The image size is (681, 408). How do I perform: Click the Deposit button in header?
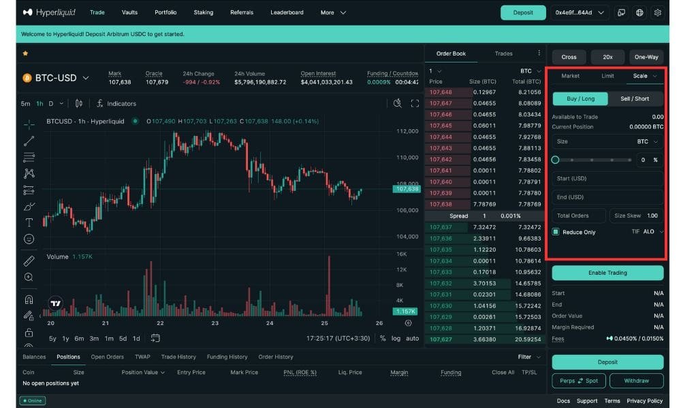point(523,12)
